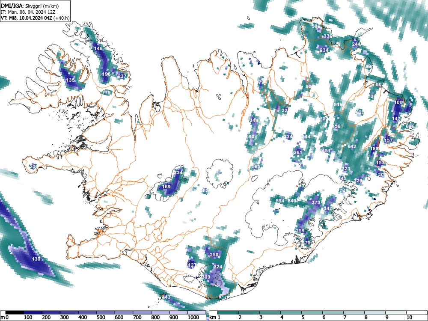Click the 'm' unit label in legend
This screenshot has width=428, height=321.
pyautogui.click(x=2, y=318)
